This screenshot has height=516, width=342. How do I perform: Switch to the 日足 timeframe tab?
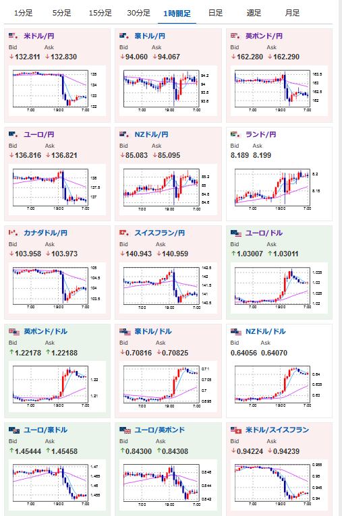[216, 13]
